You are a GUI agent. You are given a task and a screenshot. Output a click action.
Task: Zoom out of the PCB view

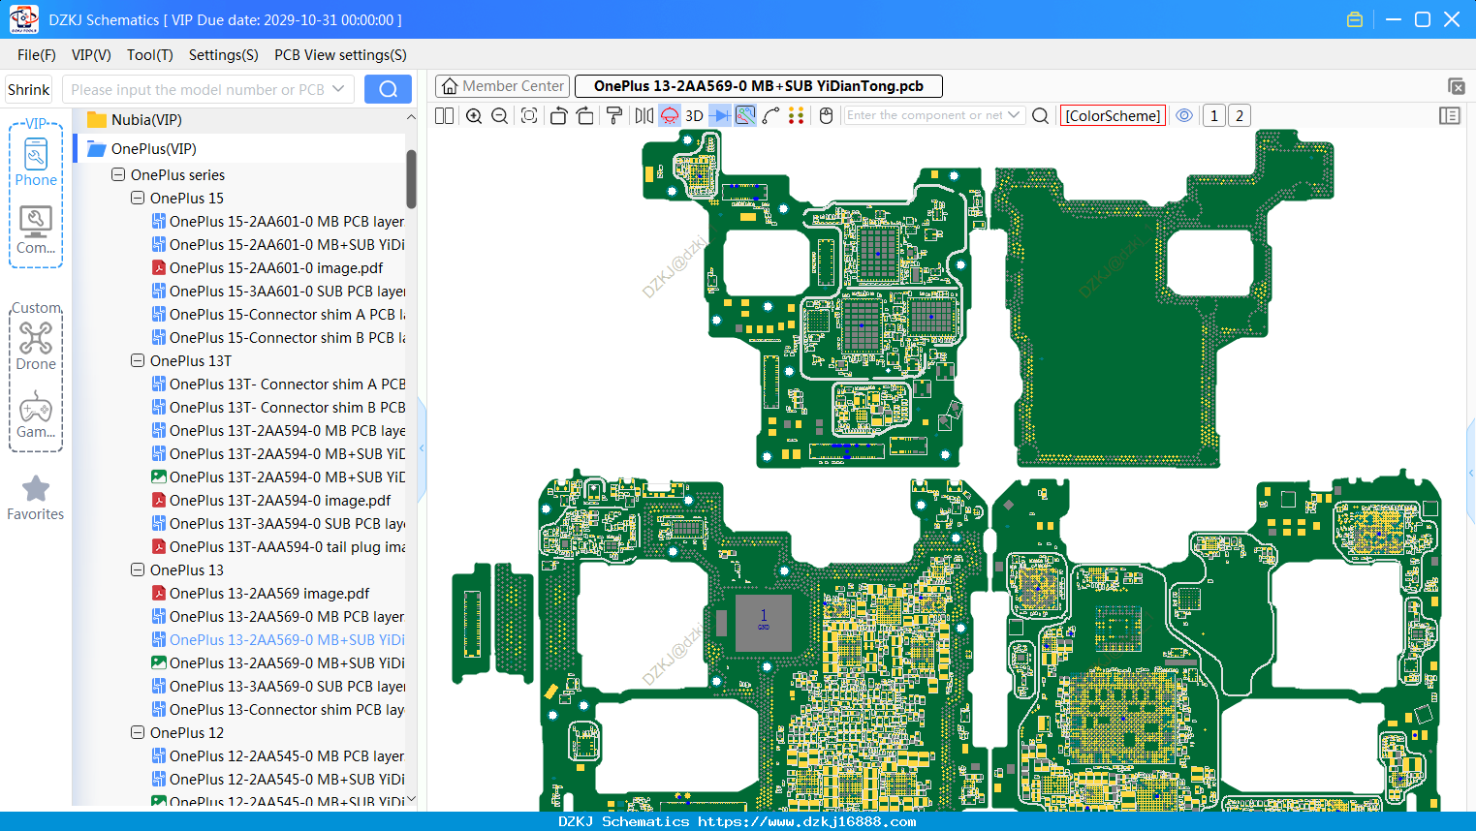click(500, 115)
